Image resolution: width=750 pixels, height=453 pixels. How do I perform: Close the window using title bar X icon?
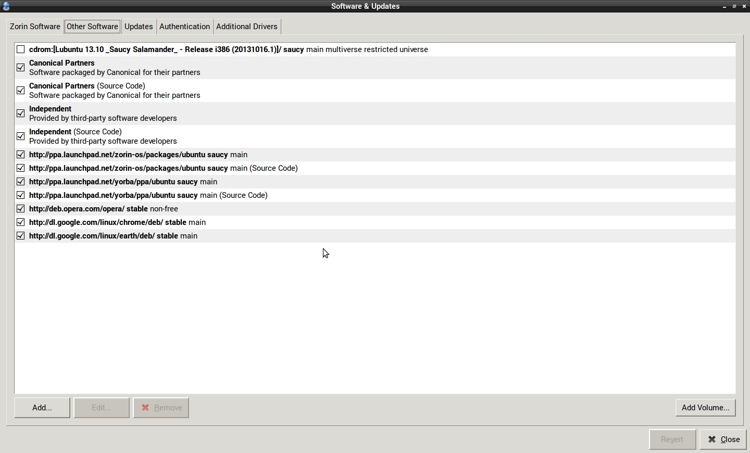click(745, 7)
